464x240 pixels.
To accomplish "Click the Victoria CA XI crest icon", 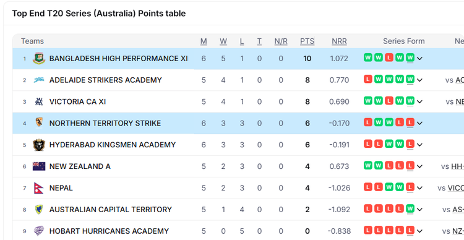I will [x=39, y=101].
